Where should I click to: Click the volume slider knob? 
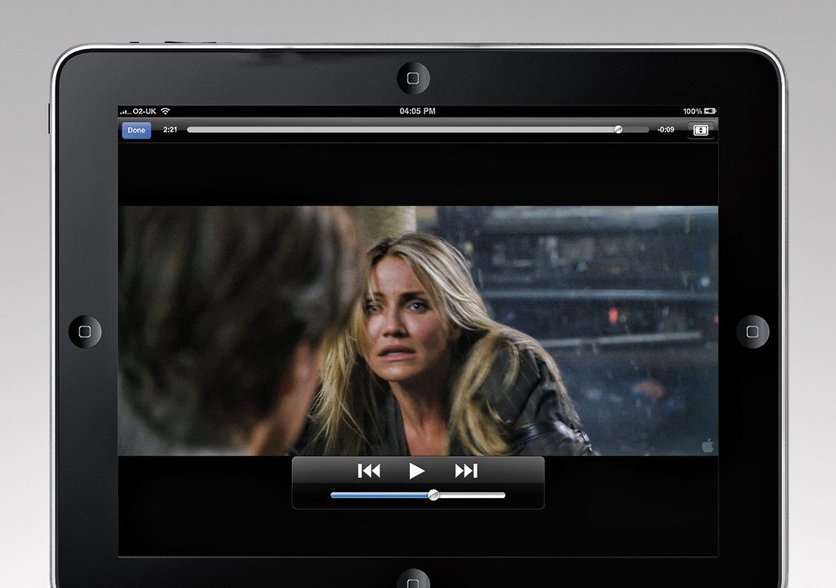[434, 495]
